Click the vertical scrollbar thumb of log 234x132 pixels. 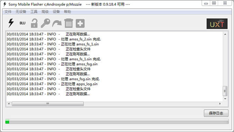tap(225, 91)
